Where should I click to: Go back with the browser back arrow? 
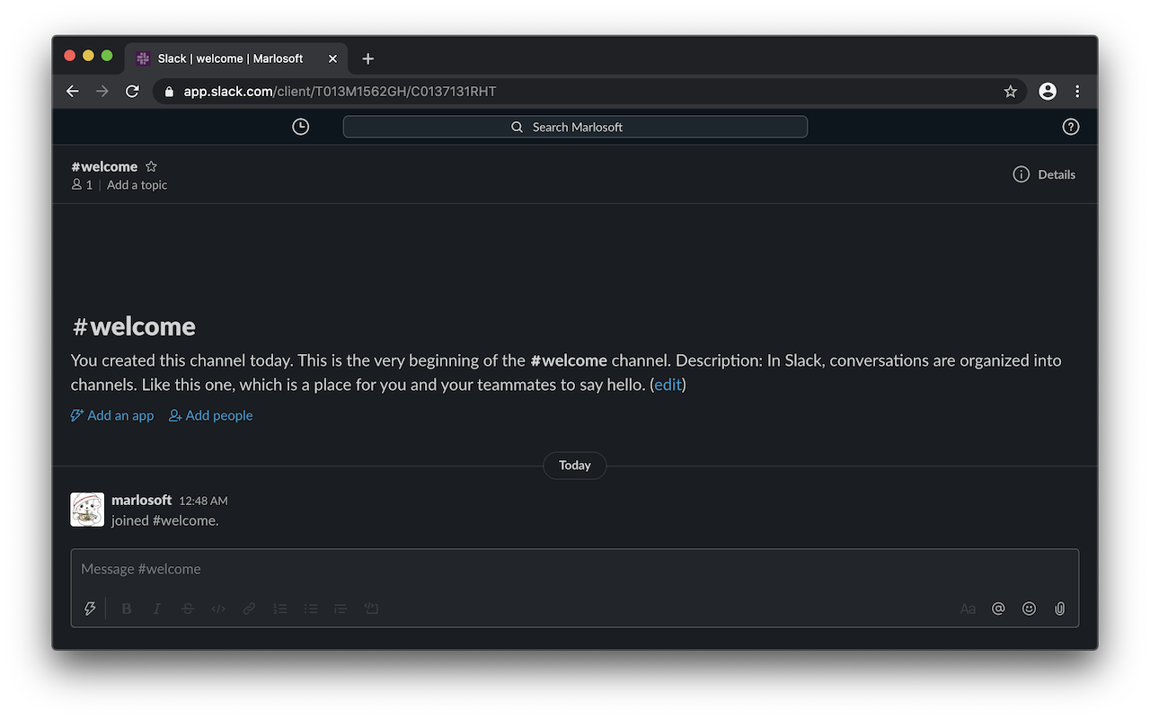coord(73,91)
